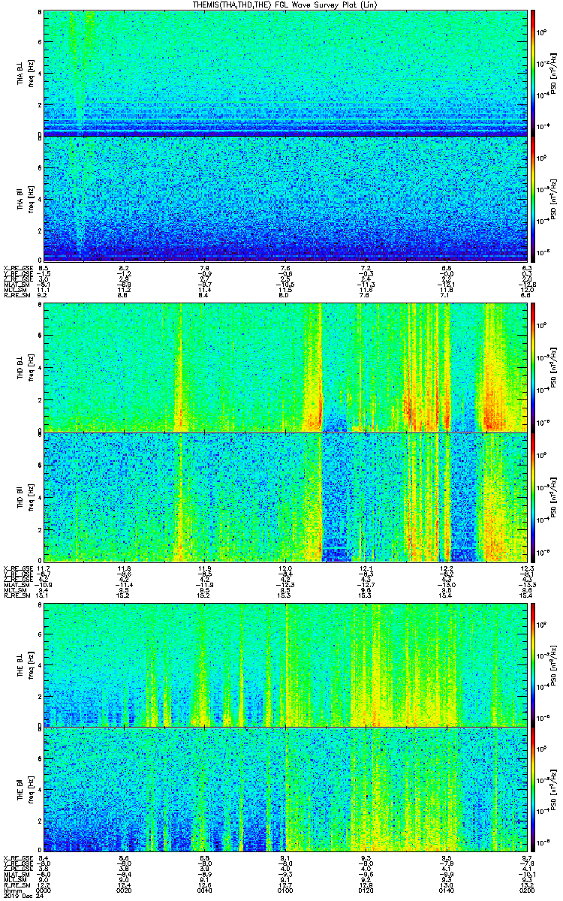Viewport: 563px width, 901px height.
Task: Click the X value 8.5 below THA panels
Action: click(x=44, y=268)
